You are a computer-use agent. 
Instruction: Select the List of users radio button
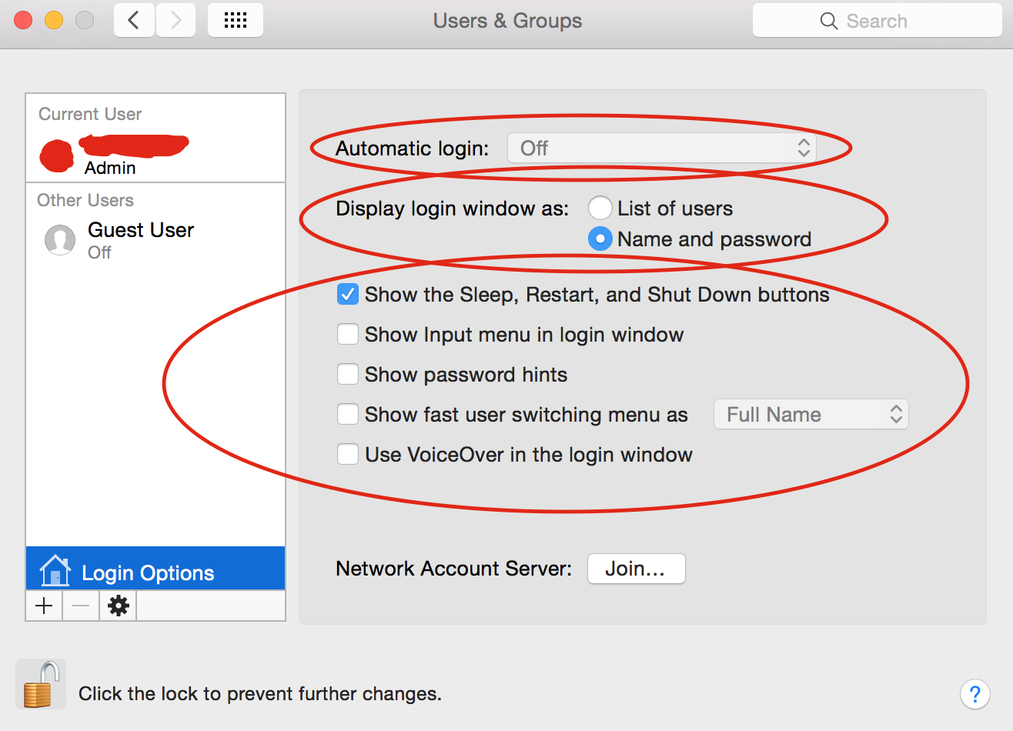[600, 208]
